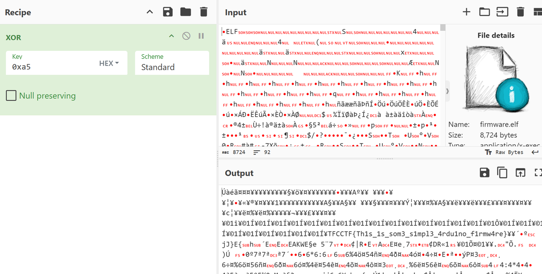The height and width of the screenshot is (274, 542).
Task: Collapse the Recipe pane chevron
Action: point(149,12)
